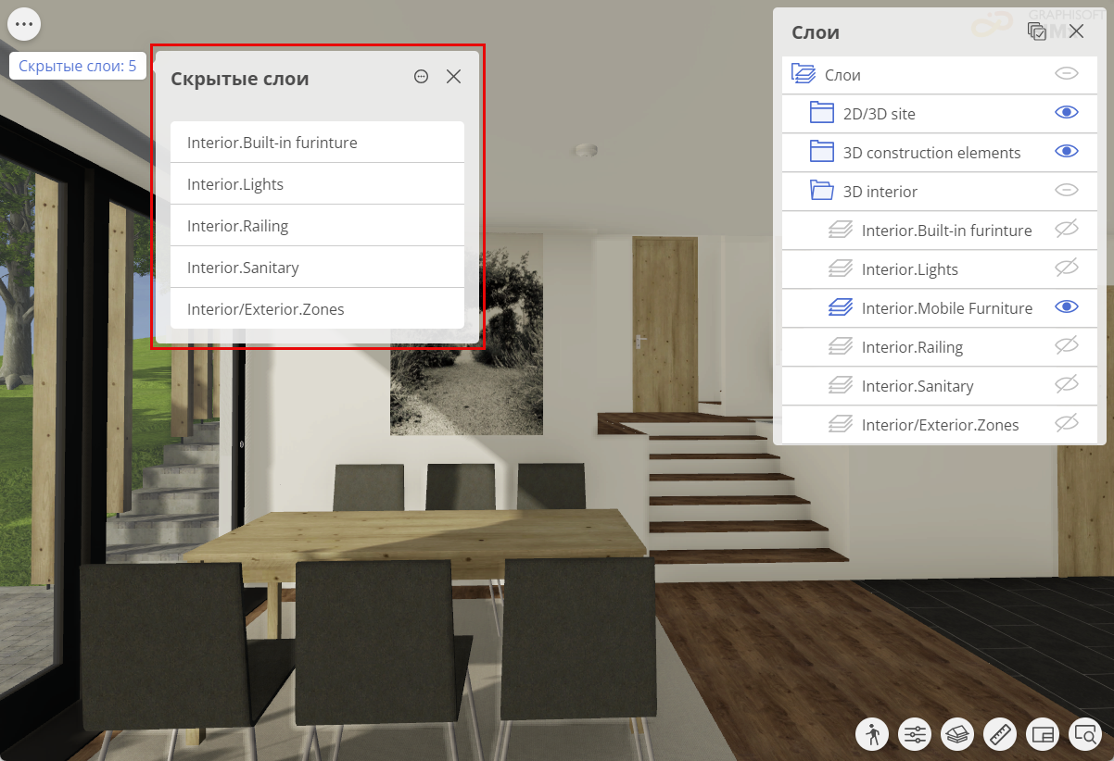Expand the 3D construction elements folder
Viewport: 1114px width, 761px height.
822,152
